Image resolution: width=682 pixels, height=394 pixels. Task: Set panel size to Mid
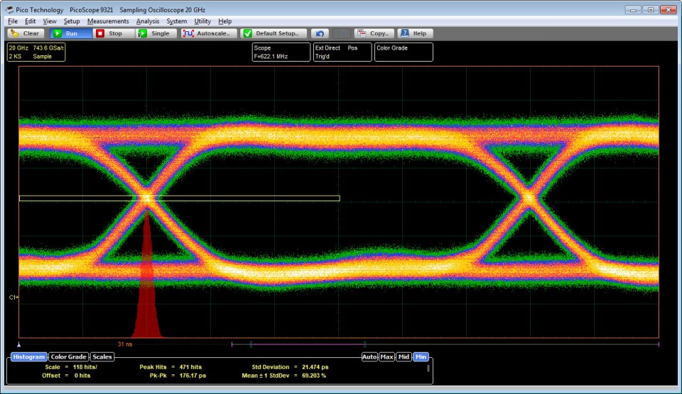tap(404, 357)
